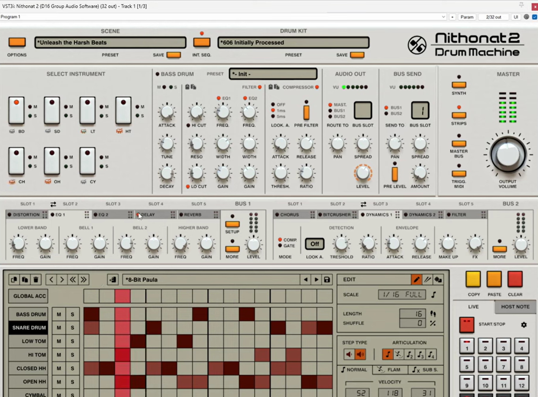
Task: Open the 8-Bit Paula pattern list
Action: [x=211, y=280]
